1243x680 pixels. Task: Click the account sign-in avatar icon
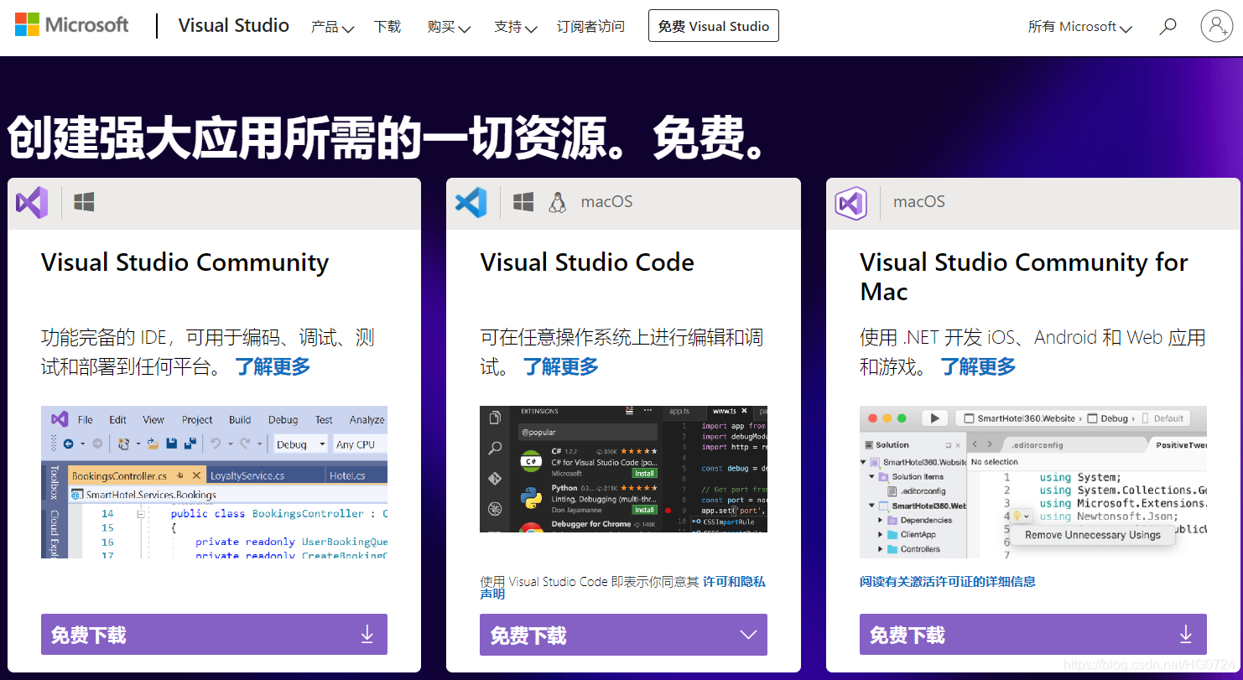click(1216, 26)
